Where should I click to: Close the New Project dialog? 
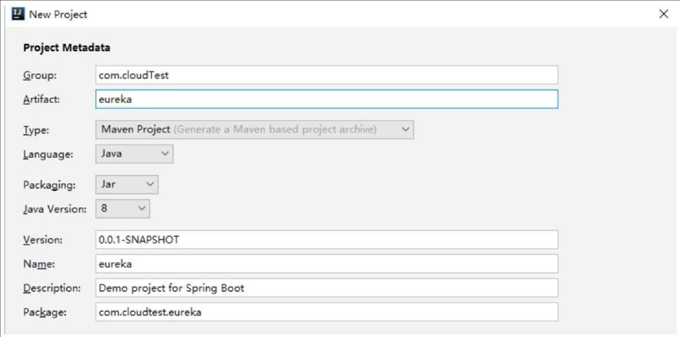tap(663, 14)
